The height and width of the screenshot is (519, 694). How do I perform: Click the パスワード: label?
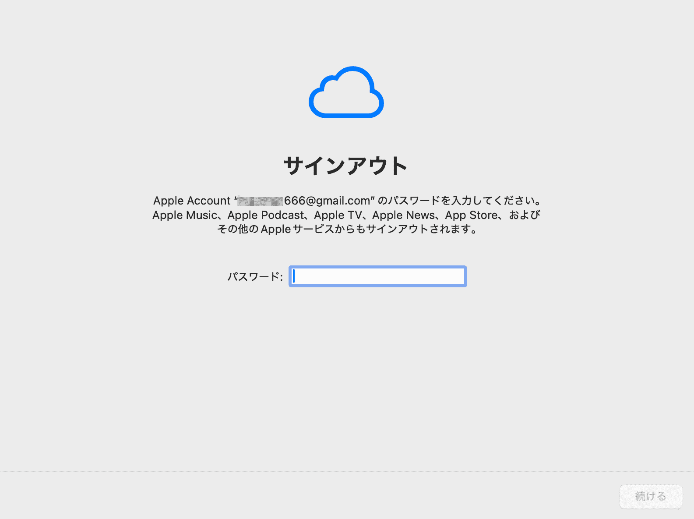255,277
